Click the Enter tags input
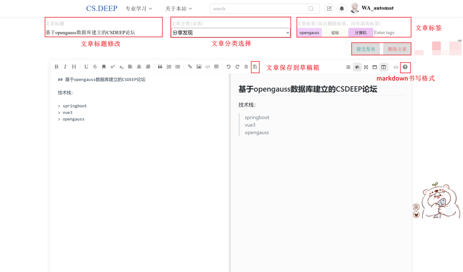463x272 pixels. 391,33
